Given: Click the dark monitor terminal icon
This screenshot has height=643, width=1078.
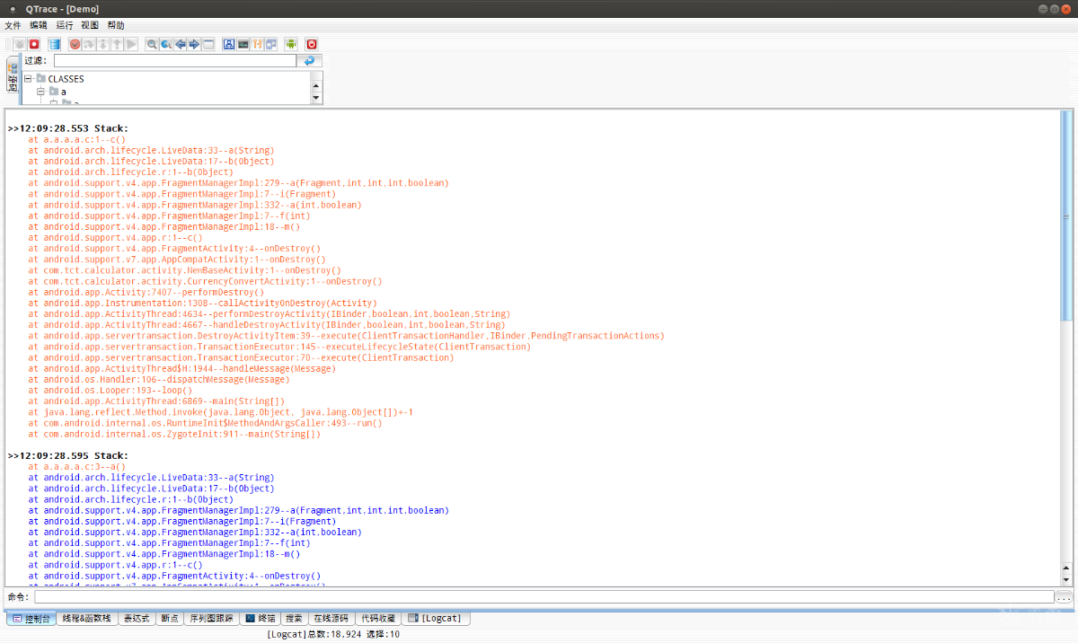Looking at the screenshot, I should (243, 44).
